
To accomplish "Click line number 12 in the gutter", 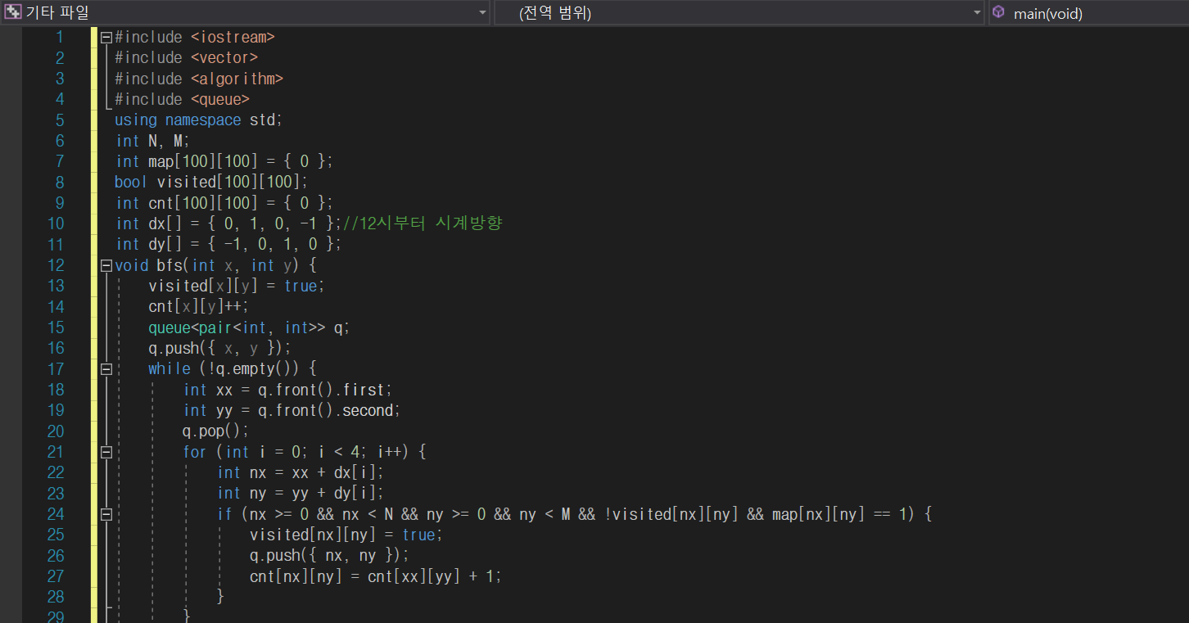I will point(55,265).
